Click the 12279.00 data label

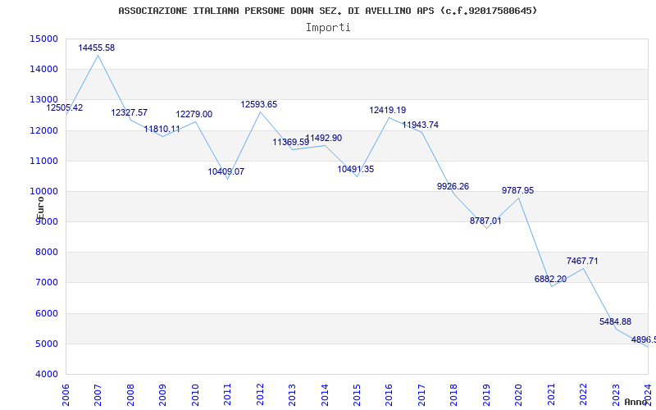[194, 115]
